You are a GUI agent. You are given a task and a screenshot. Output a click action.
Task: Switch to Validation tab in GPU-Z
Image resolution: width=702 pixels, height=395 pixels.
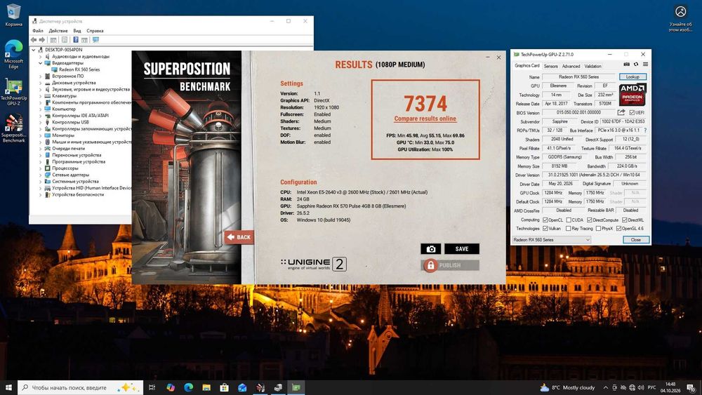point(592,66)
